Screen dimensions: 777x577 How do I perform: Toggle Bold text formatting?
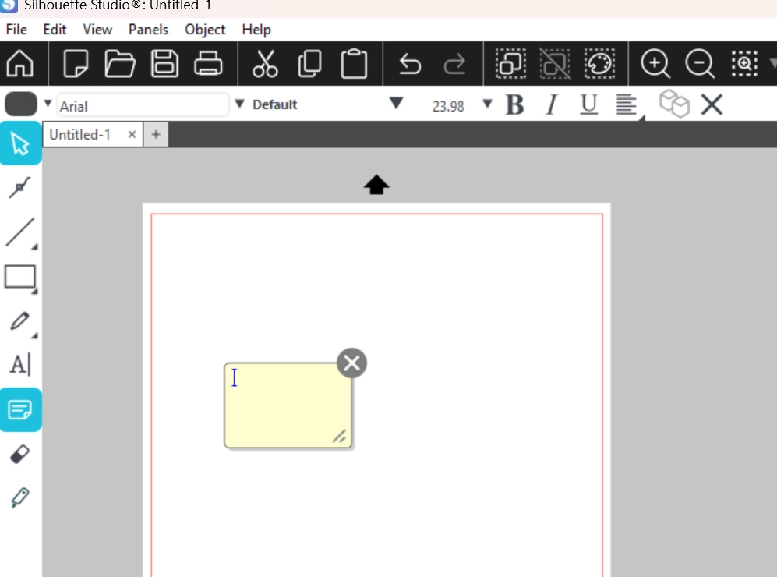click(514, 104)
